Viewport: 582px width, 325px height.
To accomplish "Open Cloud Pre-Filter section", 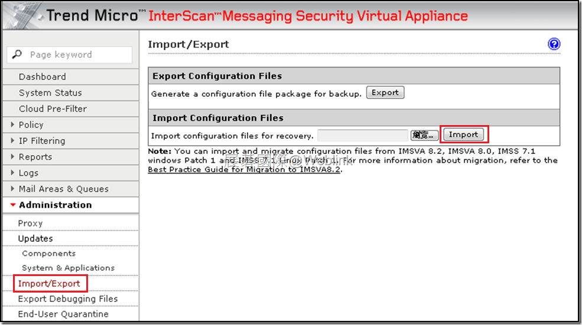I will point(53,109).
